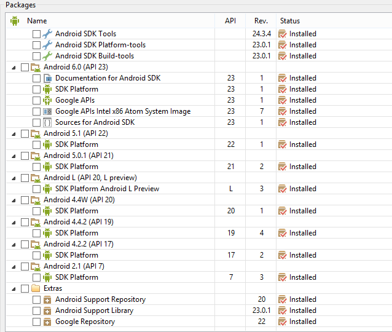Collapse the Extras group arrow
The height and width of the screenshot is (332, 392).
click(x=14, y=288)
